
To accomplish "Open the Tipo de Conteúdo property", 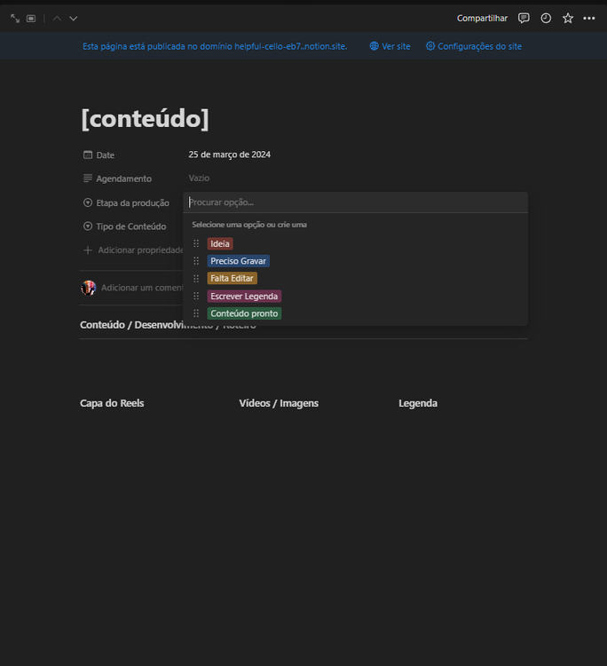I will (x=130, y=226).
